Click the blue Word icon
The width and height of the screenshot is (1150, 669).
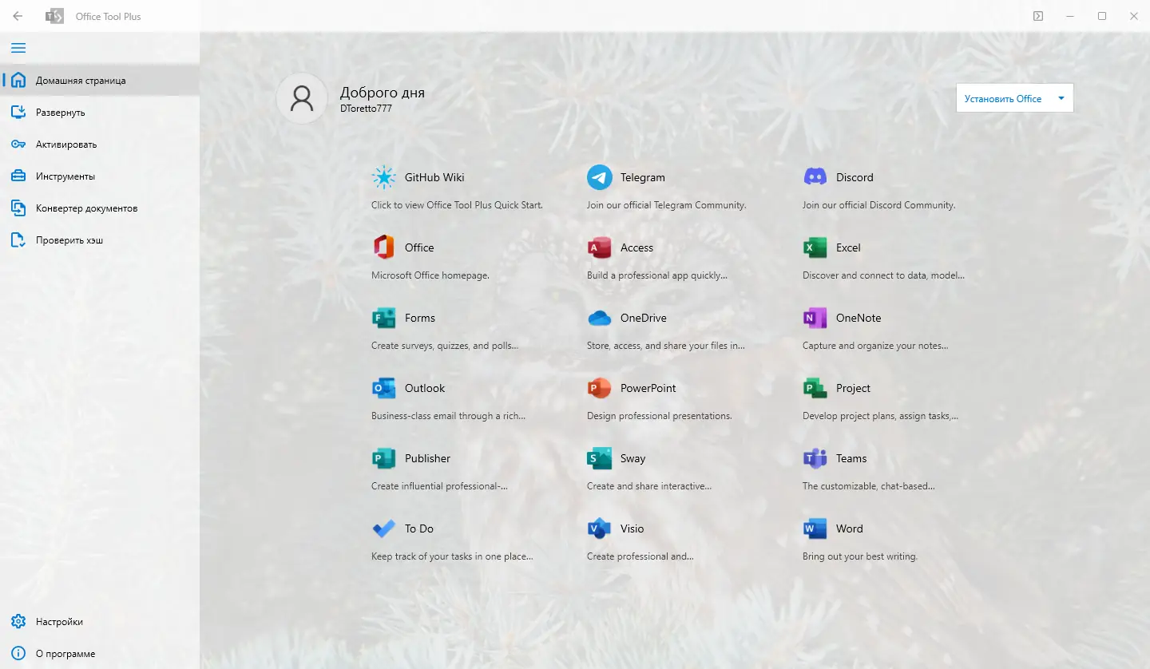tap(815, 528)
